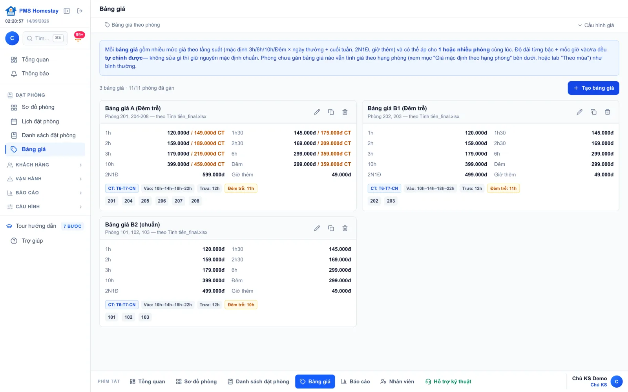Screen dimensions: 628x392
Task: Expand the CẤU HÌNH section
Action: click(45, 207)
